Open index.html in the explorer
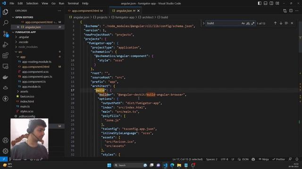Screen dimensions: 302x169 tap(27, 101)
